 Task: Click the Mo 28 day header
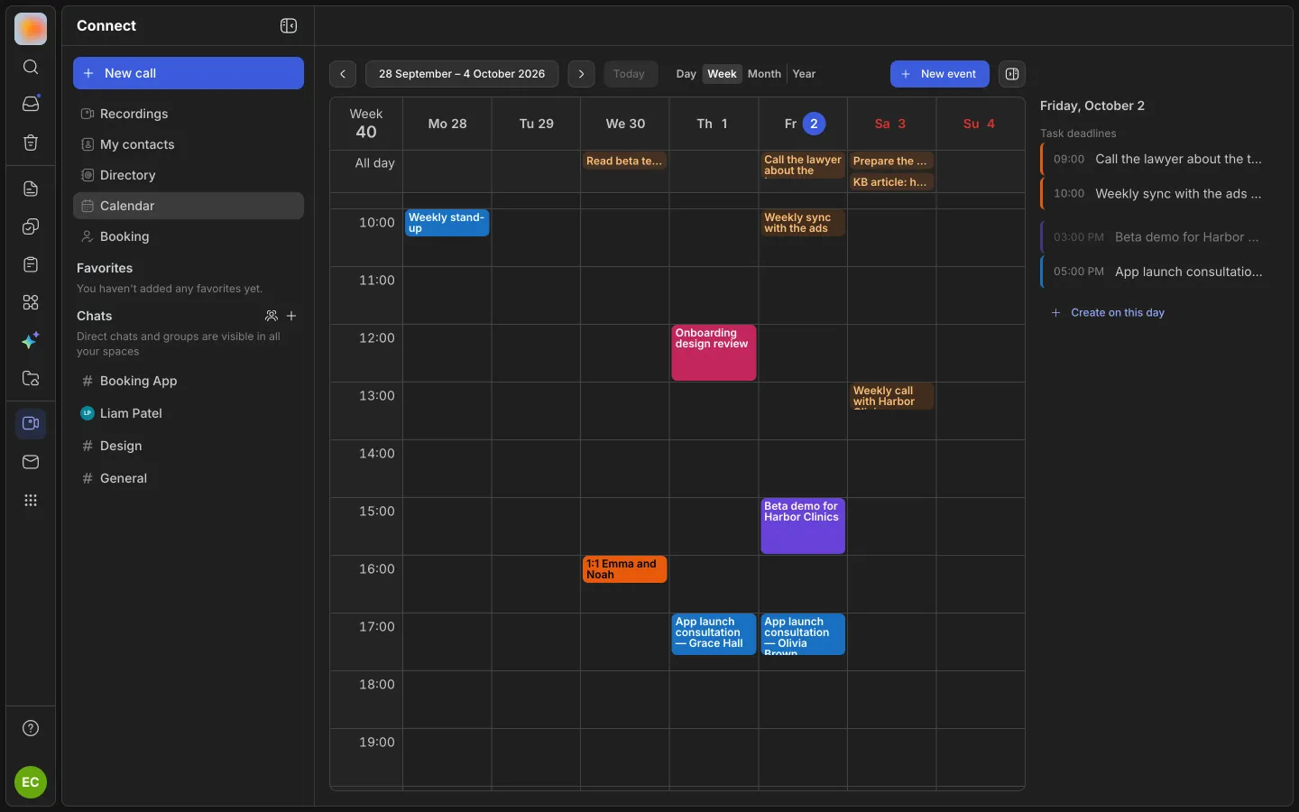pos(447,124)
